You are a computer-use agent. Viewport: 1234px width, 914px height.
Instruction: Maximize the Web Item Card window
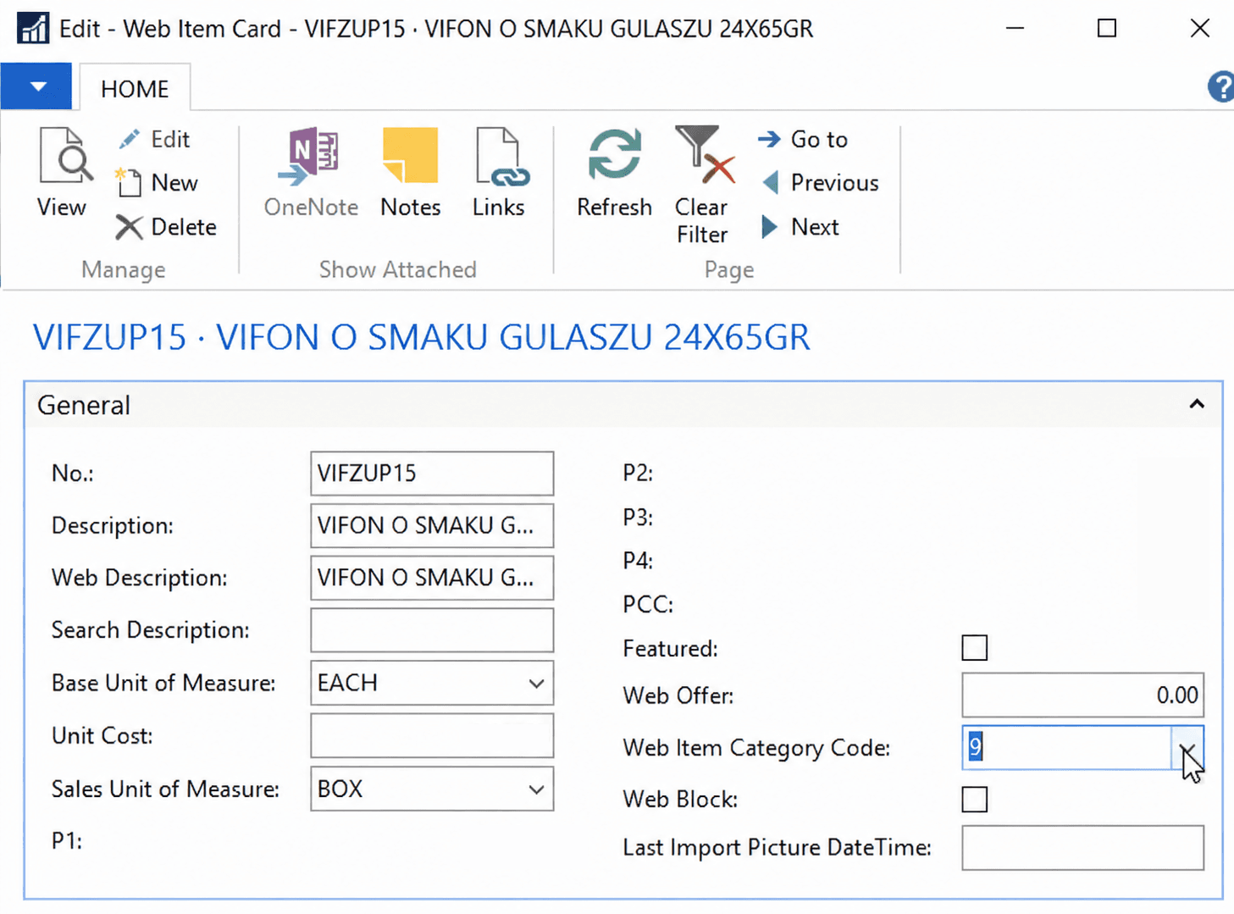tap(1107, 28)
